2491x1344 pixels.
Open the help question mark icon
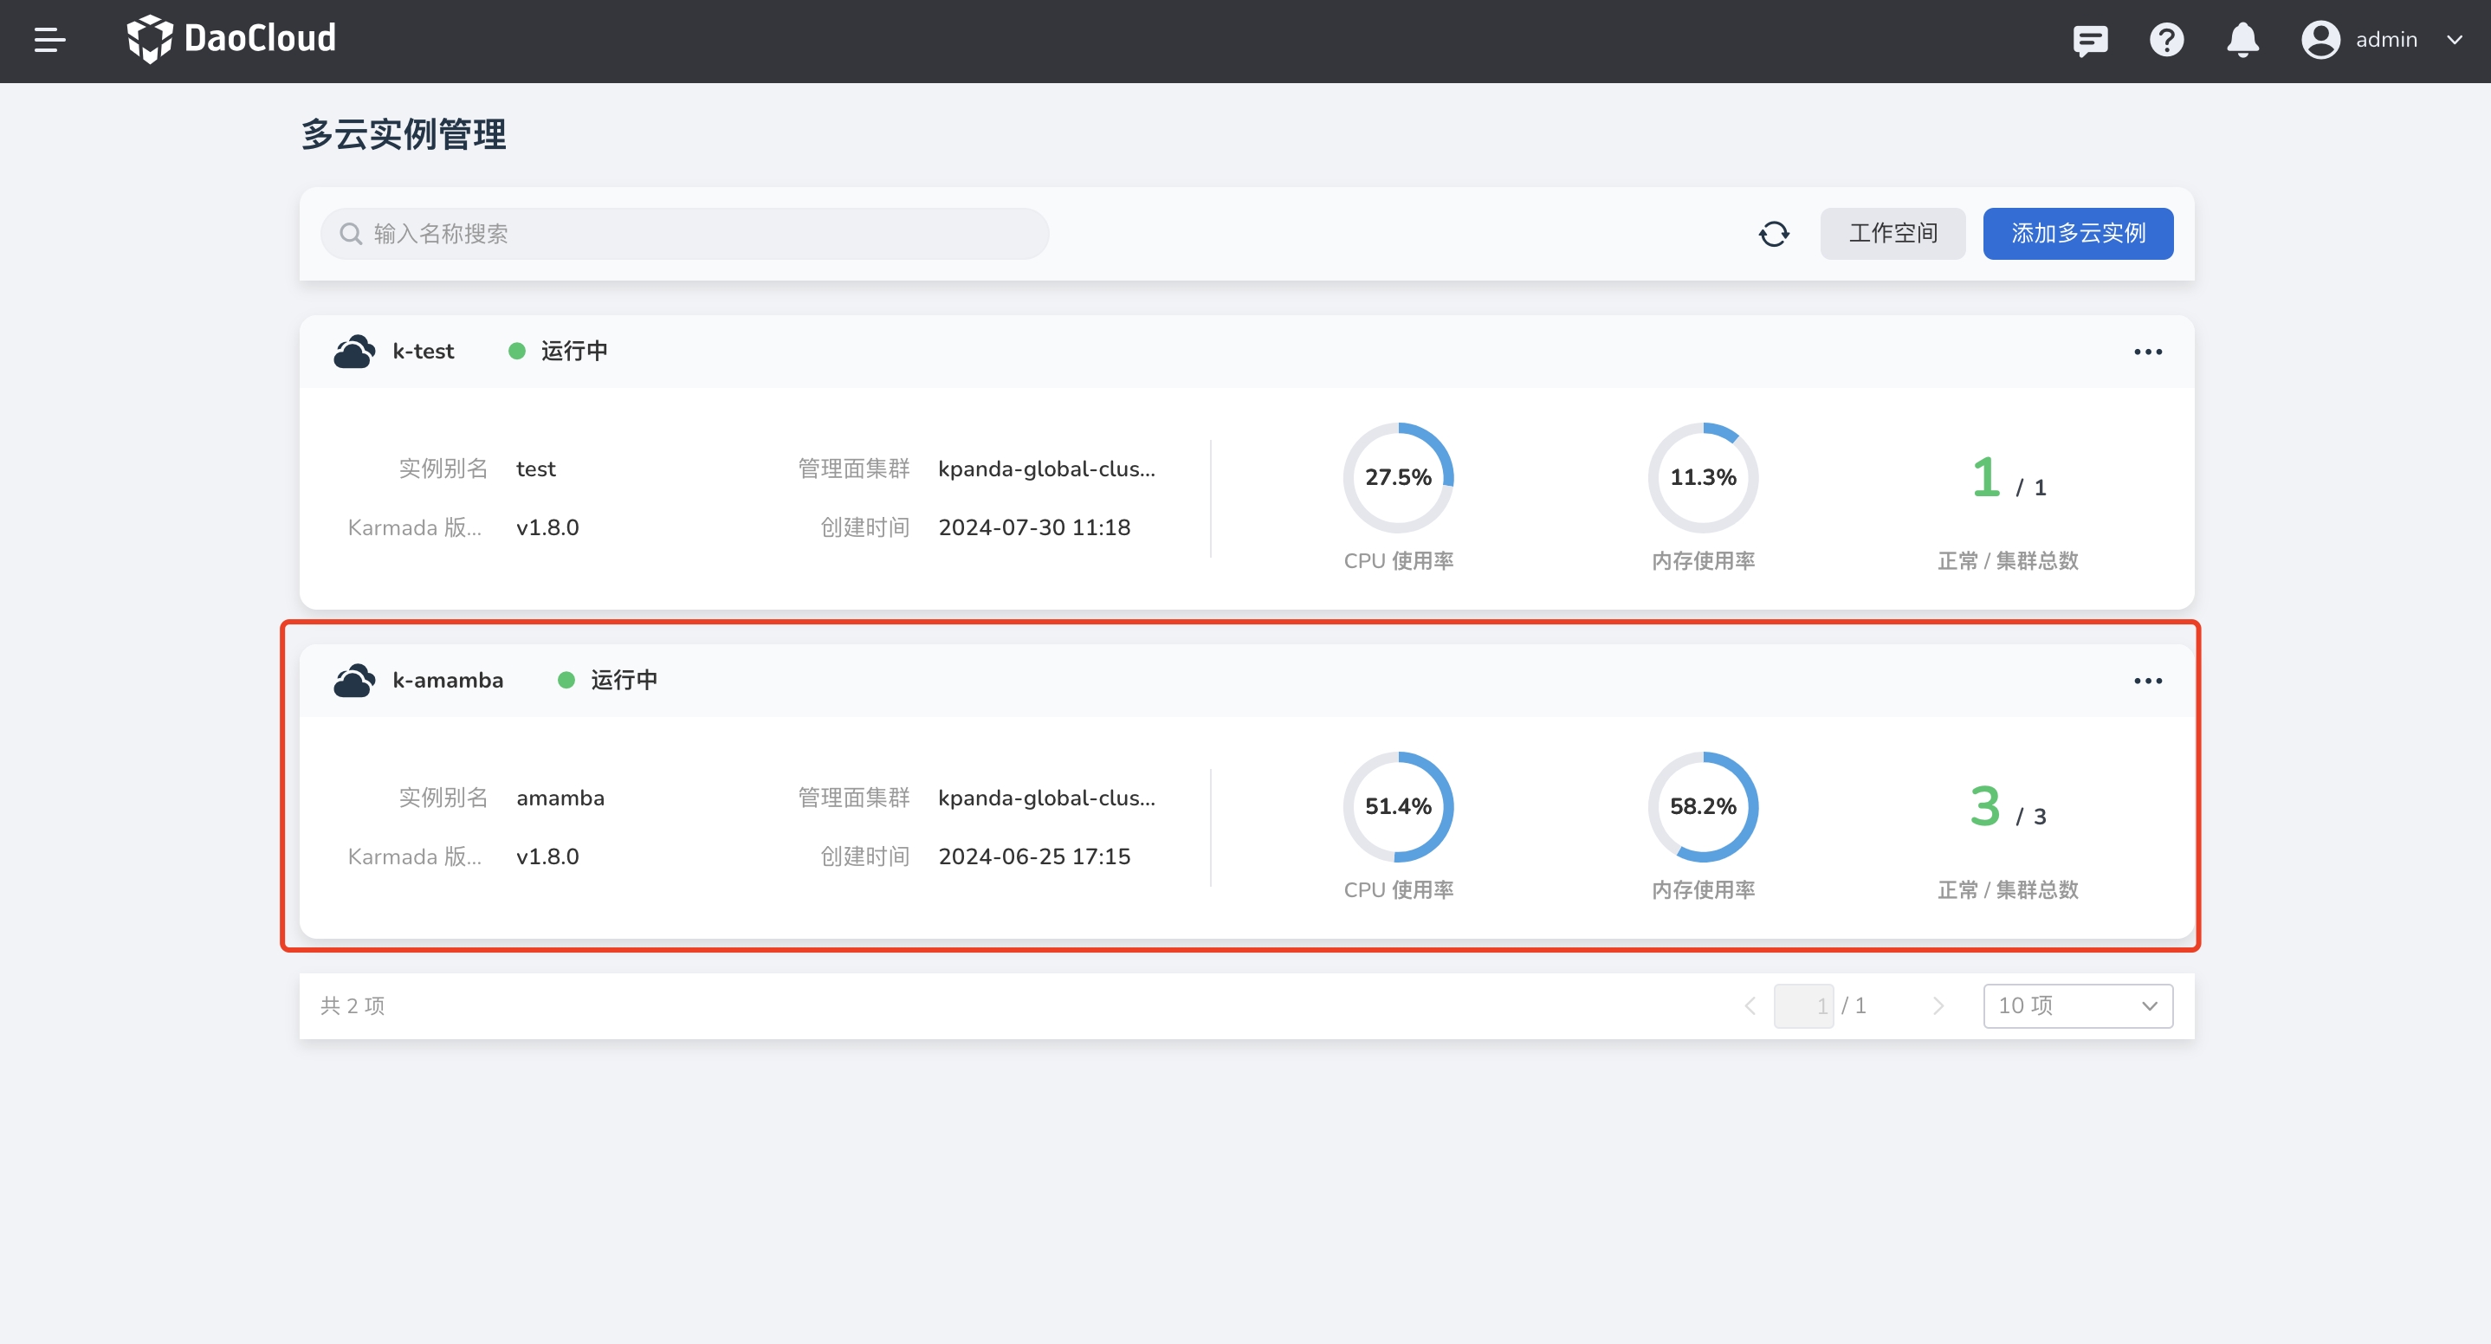[x=2166, y=41]
